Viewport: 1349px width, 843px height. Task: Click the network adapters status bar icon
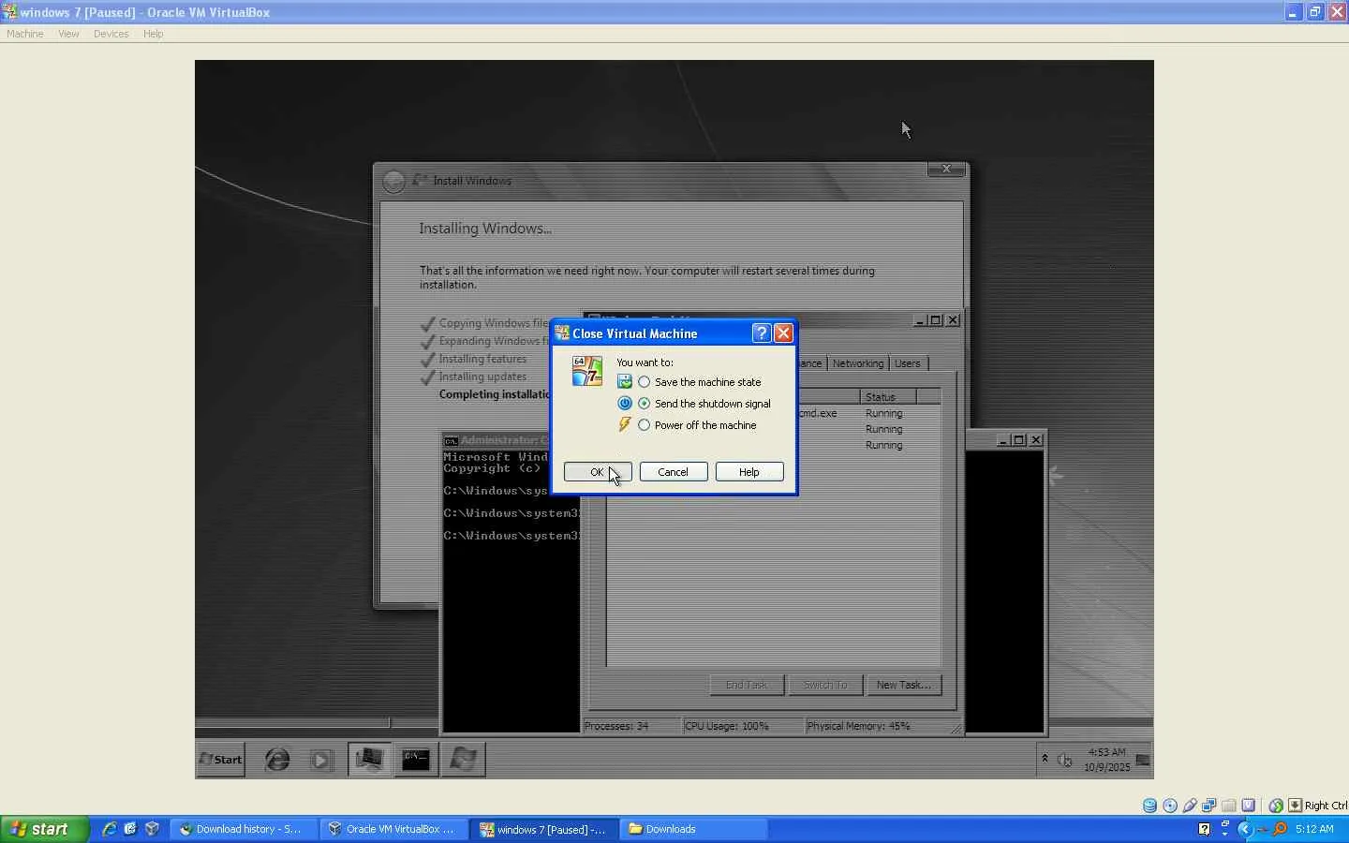point(1209,806)
